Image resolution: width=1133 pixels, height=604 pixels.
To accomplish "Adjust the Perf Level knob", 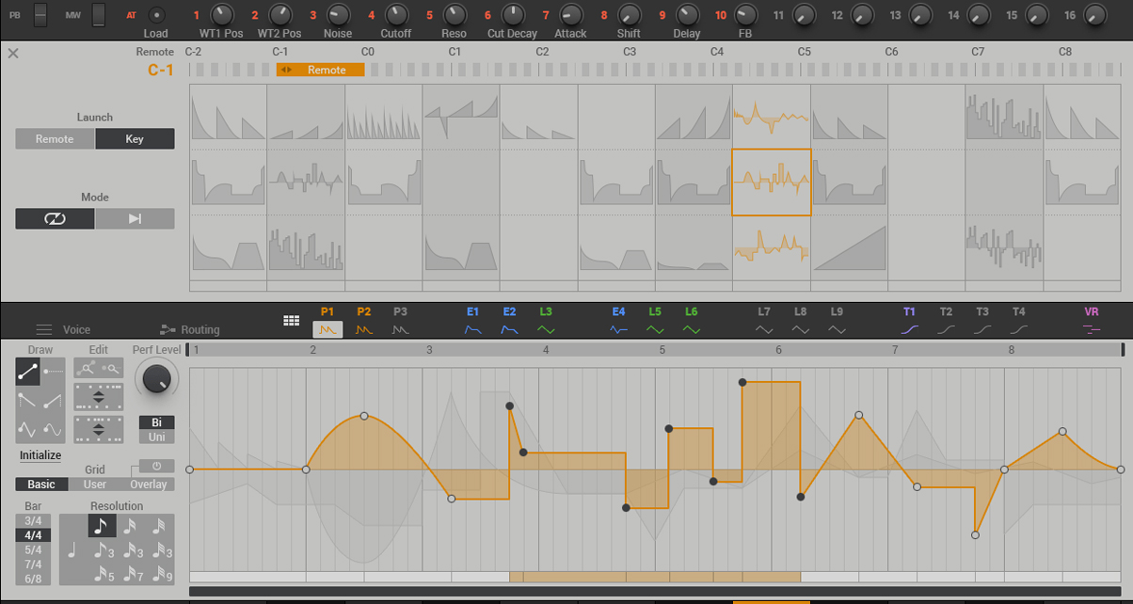I will (x=156, y=379).
